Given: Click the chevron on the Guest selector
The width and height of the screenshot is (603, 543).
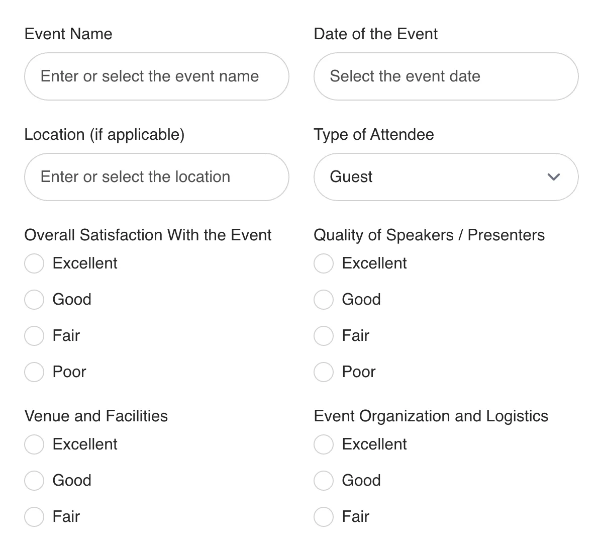Looking at the screenshot, I should [553, 177].
